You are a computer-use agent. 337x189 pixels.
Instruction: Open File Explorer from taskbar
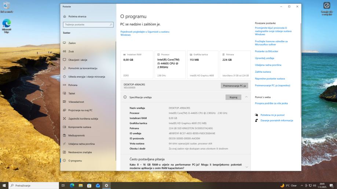81,186
